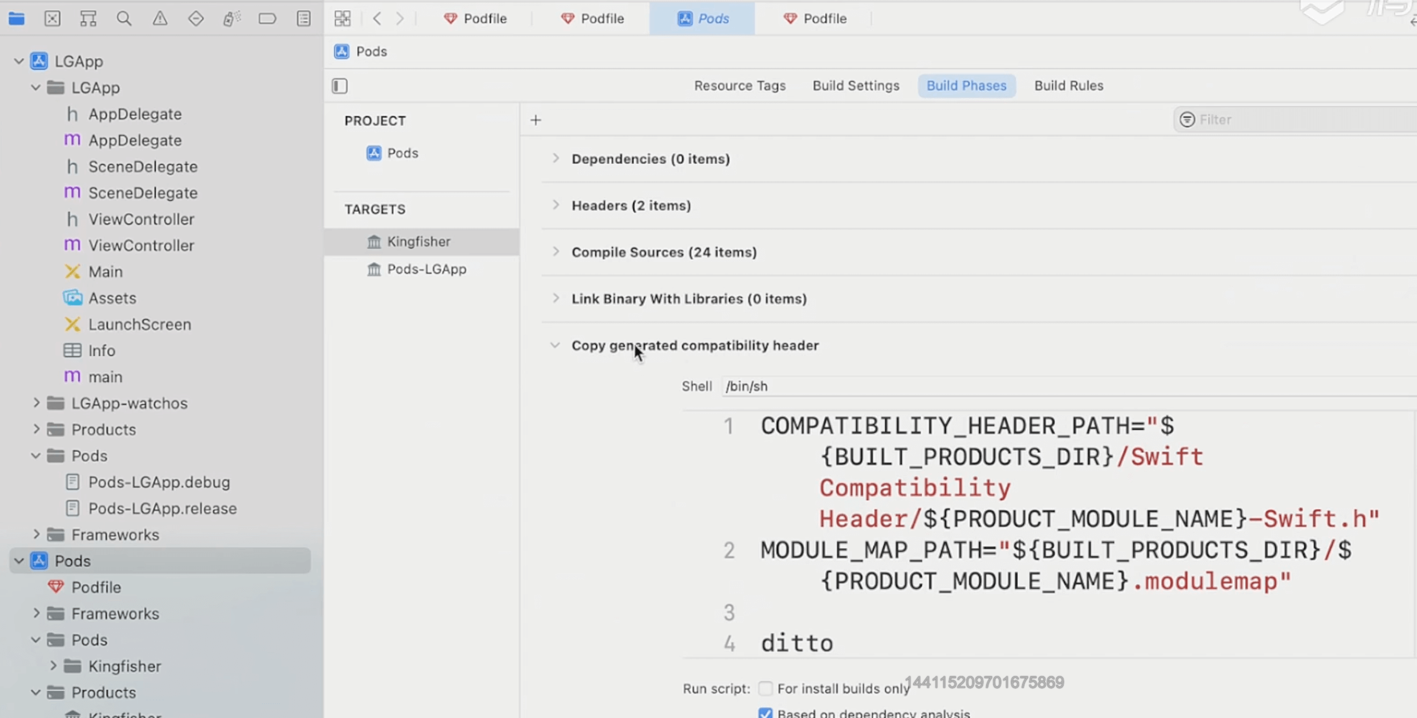1417x718 pixels.
Task: Uncheck Based on dependency analysis
Action: coord(765,713)
